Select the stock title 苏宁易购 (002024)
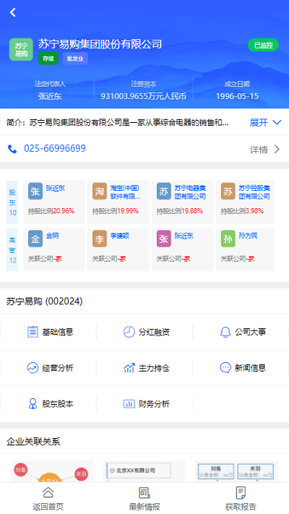This screenshot has width=289, height=514. (45, 301)
